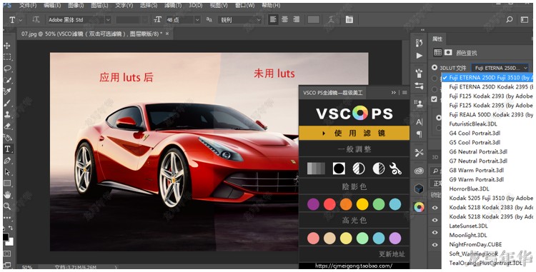Open the cjmeigong.taobao.com link
This screenshot has width=536, height=272.
354,266
